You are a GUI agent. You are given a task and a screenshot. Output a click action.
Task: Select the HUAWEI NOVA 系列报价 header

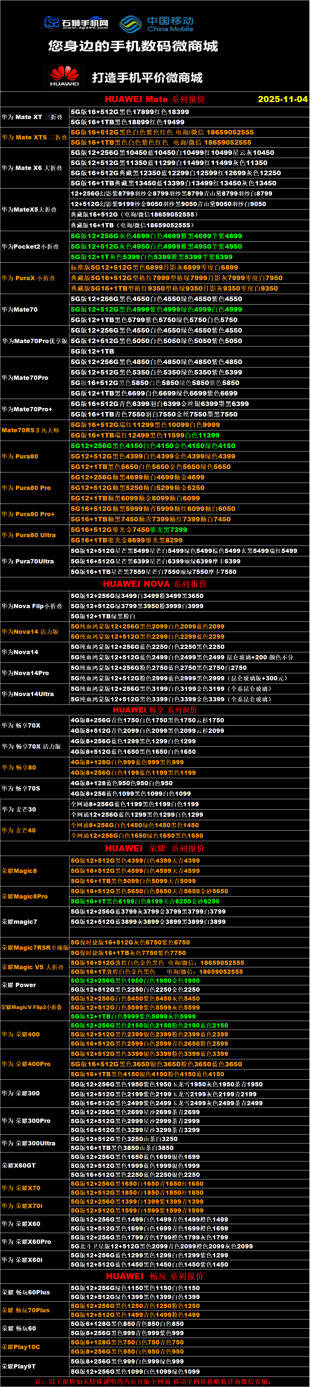tap(155, 584)
